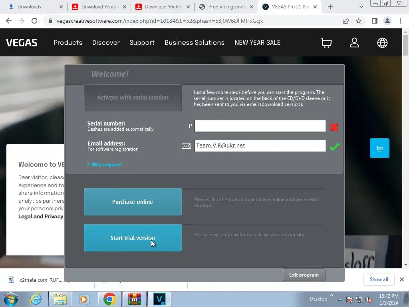This screenshot has width=409, height=307.
Task: Open the Chrome three-dot menu
Action: 400,21
